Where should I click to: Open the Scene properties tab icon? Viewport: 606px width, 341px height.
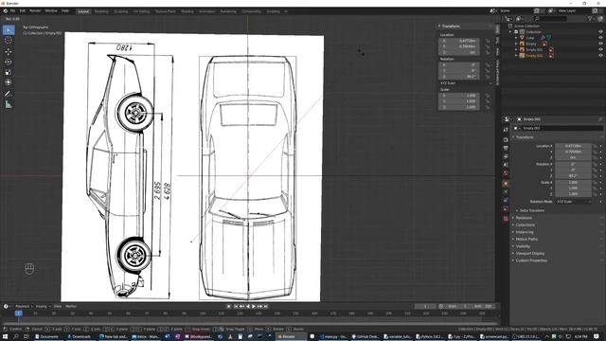pyautogui.click(x=506, y=165)
